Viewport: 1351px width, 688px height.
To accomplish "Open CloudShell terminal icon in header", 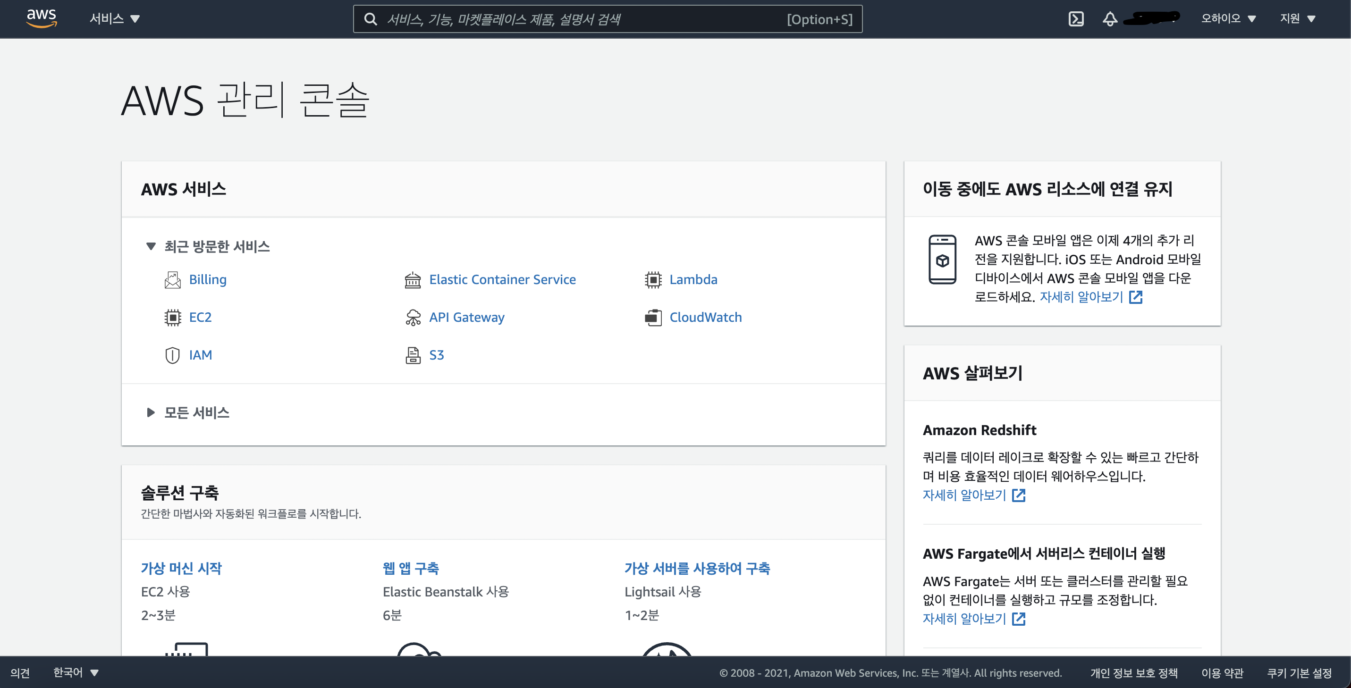I will point(1076,19).
